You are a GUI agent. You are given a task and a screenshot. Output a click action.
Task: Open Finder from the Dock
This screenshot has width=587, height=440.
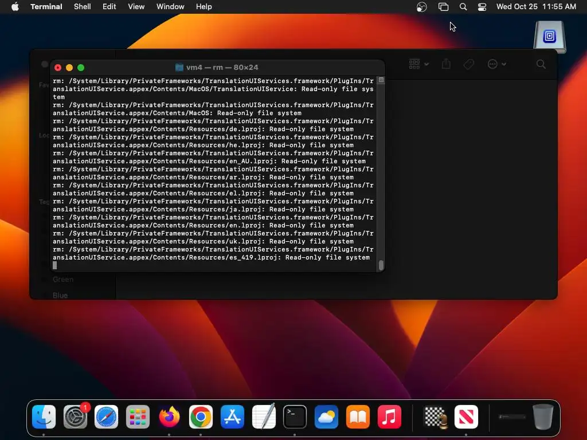44,417
